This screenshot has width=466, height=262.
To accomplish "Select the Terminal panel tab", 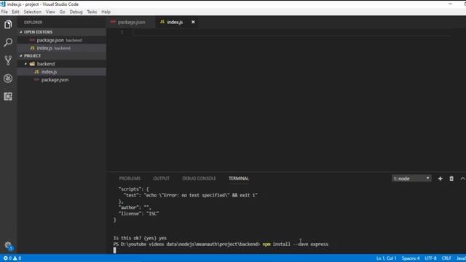I will pyautogui.click(x=239, y=178).
